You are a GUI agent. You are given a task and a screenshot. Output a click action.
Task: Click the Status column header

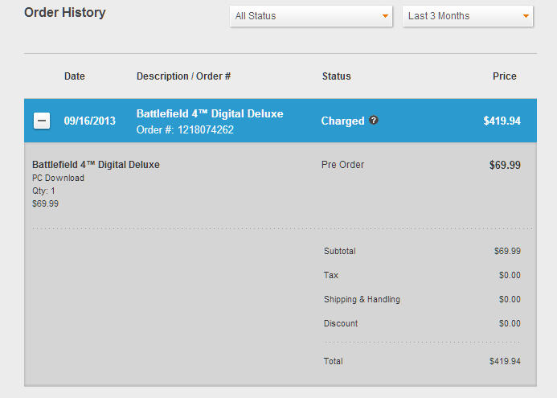pyautogui.click(x=336, y=76)
